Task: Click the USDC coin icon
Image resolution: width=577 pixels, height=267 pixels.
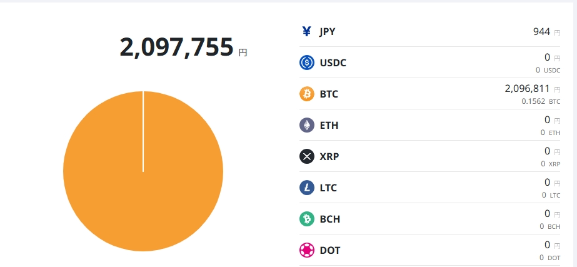Action: 307,63
